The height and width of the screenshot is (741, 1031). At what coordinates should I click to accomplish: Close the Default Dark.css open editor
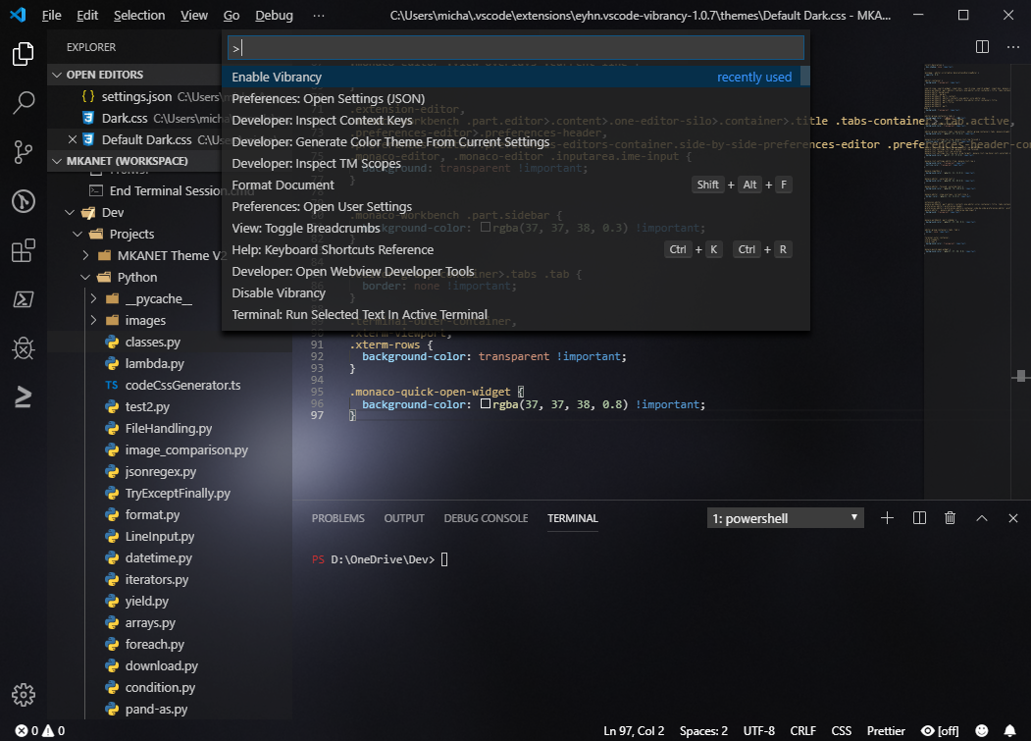click(73, 139)
